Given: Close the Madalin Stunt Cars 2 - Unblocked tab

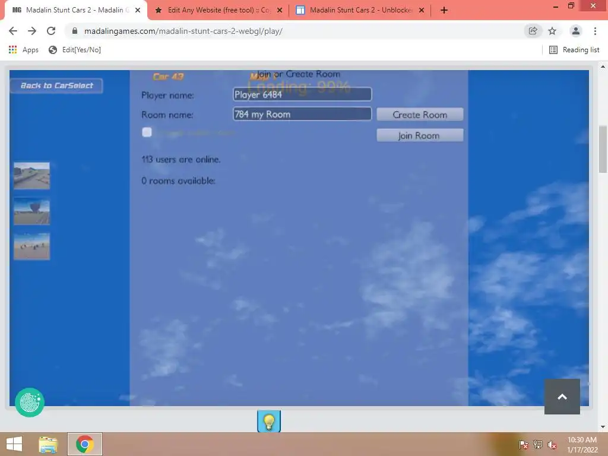Looking at the screenshot, I should tap(422, 10).
